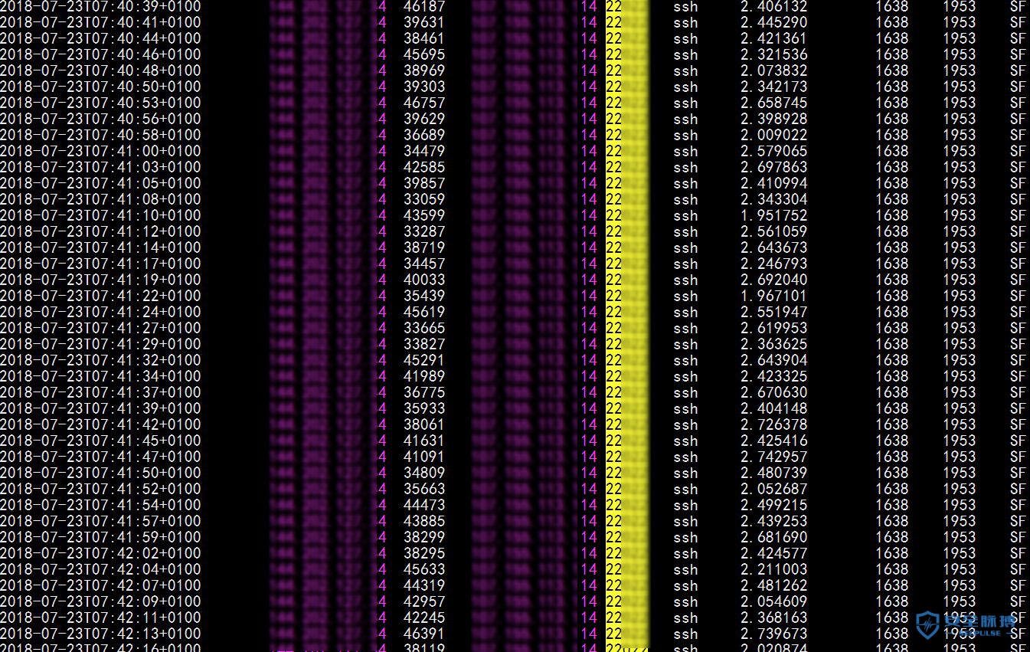The width and height of the screenshot is (1030, 652).
Task: Select timestamp 2018-07-23T07:41:27+0100
Action: coord(100,328)
